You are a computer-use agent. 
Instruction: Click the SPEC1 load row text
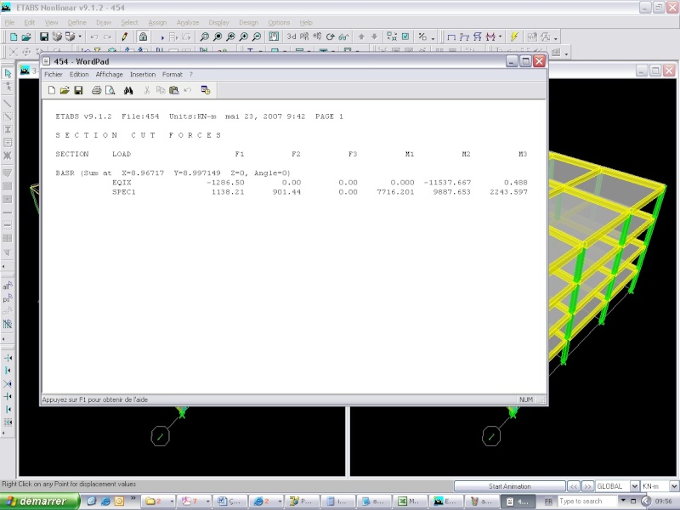[x=124, y=192]
